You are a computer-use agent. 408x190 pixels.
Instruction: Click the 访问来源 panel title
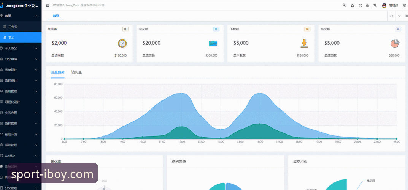click(179, 162)
